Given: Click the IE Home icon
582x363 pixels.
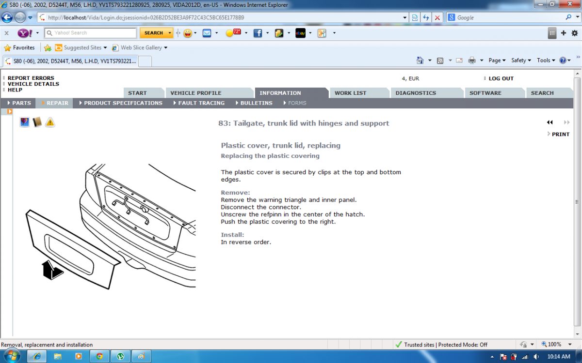Looking at the screenshot, I should tap(420, 60).
